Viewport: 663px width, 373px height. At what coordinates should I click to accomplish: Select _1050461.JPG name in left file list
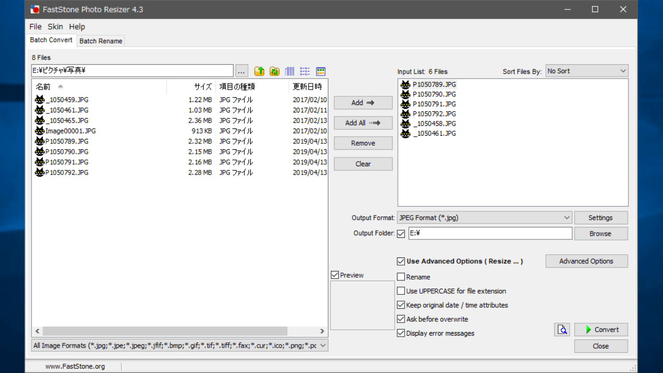67,110
